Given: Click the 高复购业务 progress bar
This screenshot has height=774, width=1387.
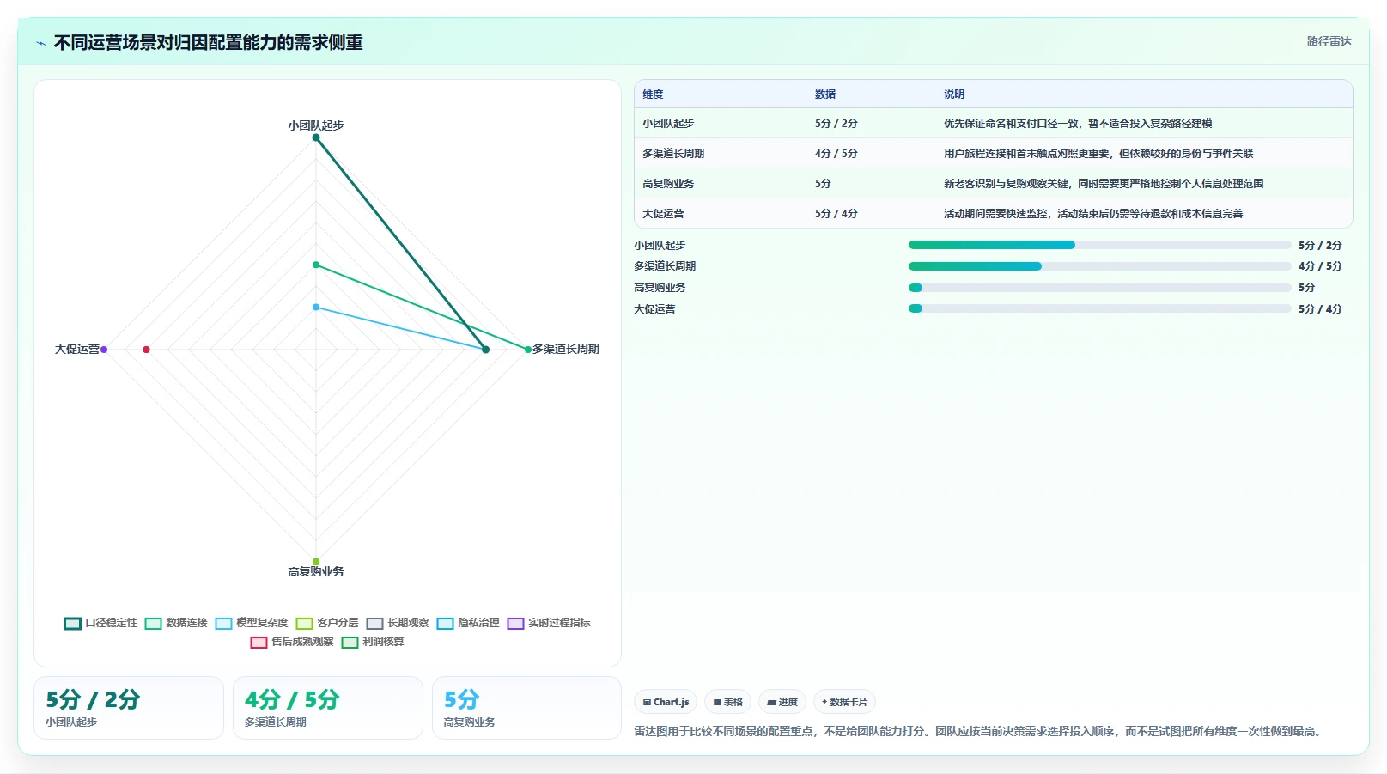Looking at the screenshot, I should 1099,288.
